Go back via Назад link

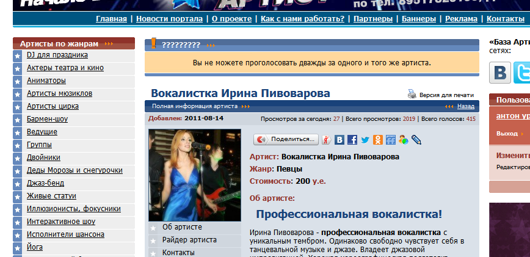pos(466,106)
